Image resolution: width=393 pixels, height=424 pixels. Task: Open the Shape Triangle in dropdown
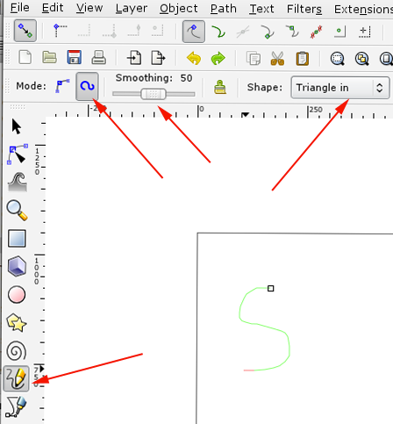click(x=340, y=88)
